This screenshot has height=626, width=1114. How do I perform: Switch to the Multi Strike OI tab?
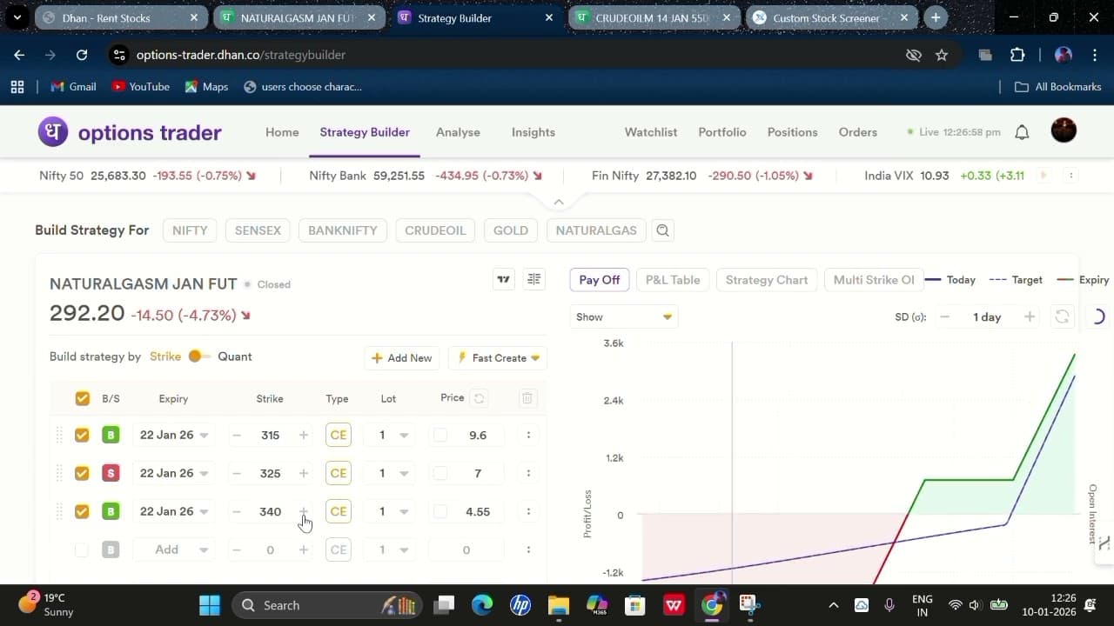(x=874, y=280)
